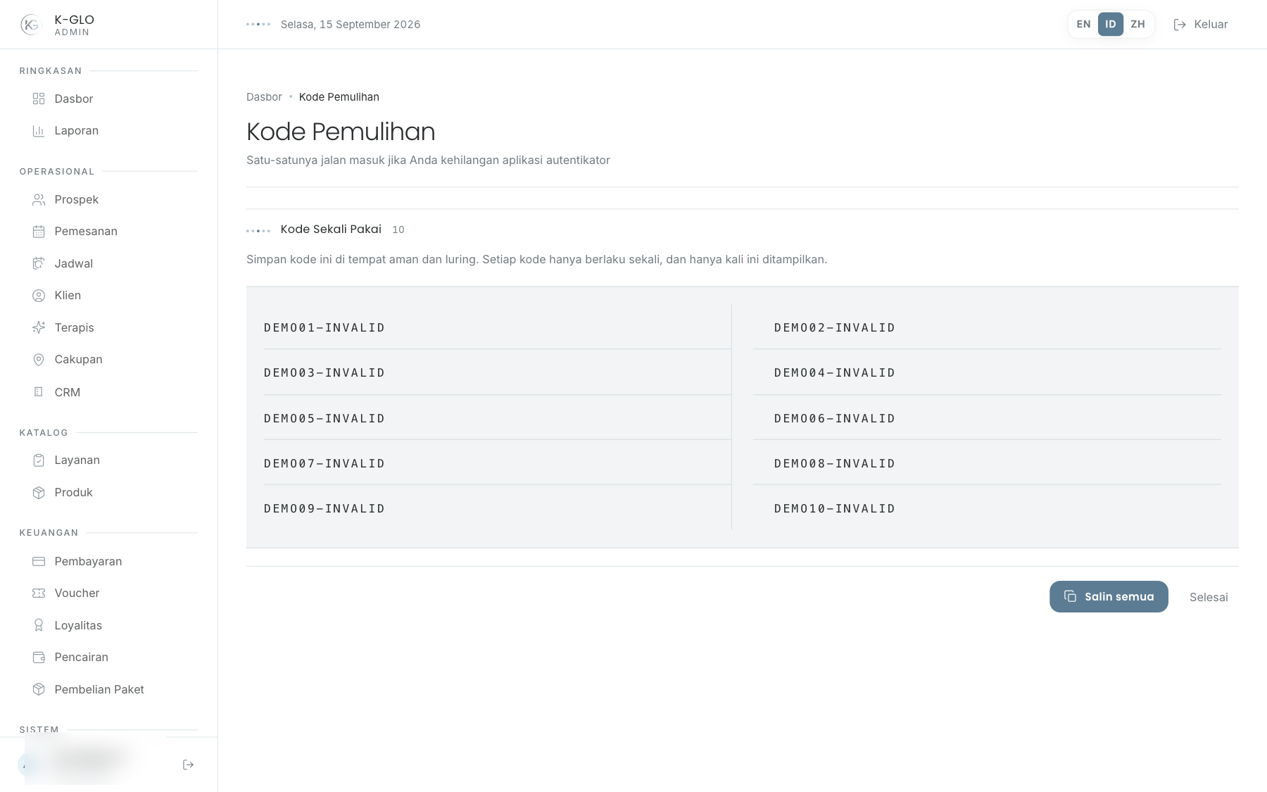Click the Terapis sparkle icon
Viewport: 1267px width, 792px height.
[39, 327]
